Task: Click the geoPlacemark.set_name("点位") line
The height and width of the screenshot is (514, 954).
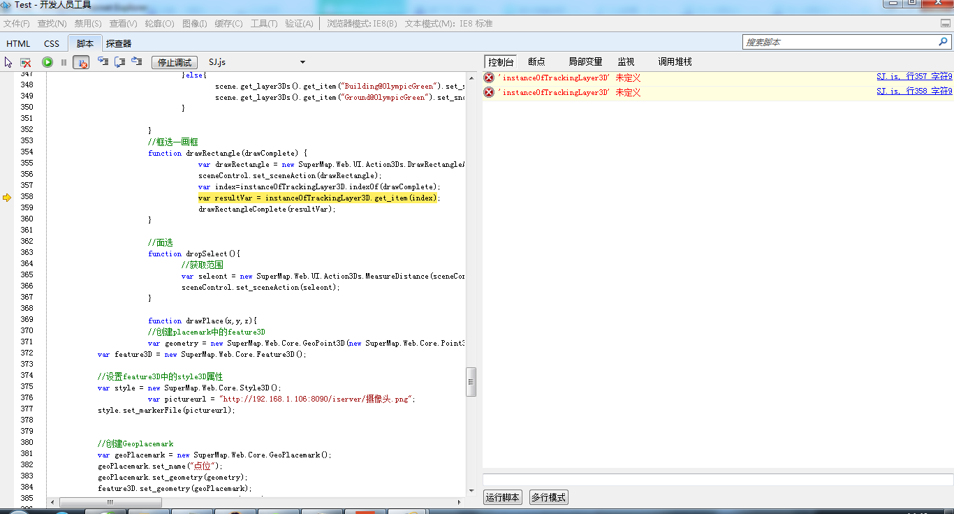Action: point(161,466)
